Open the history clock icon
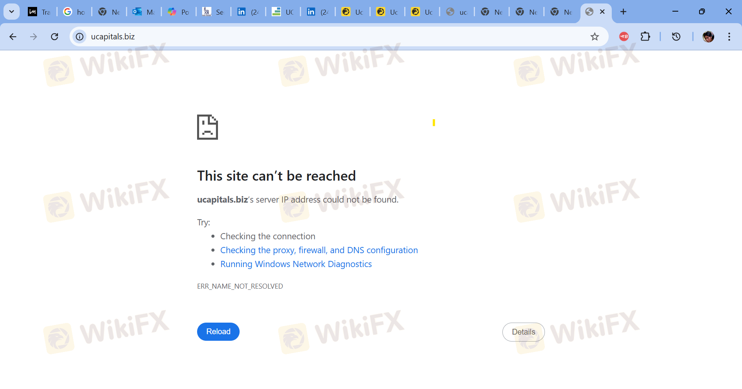Screen dimensions: 742x389 676,37
